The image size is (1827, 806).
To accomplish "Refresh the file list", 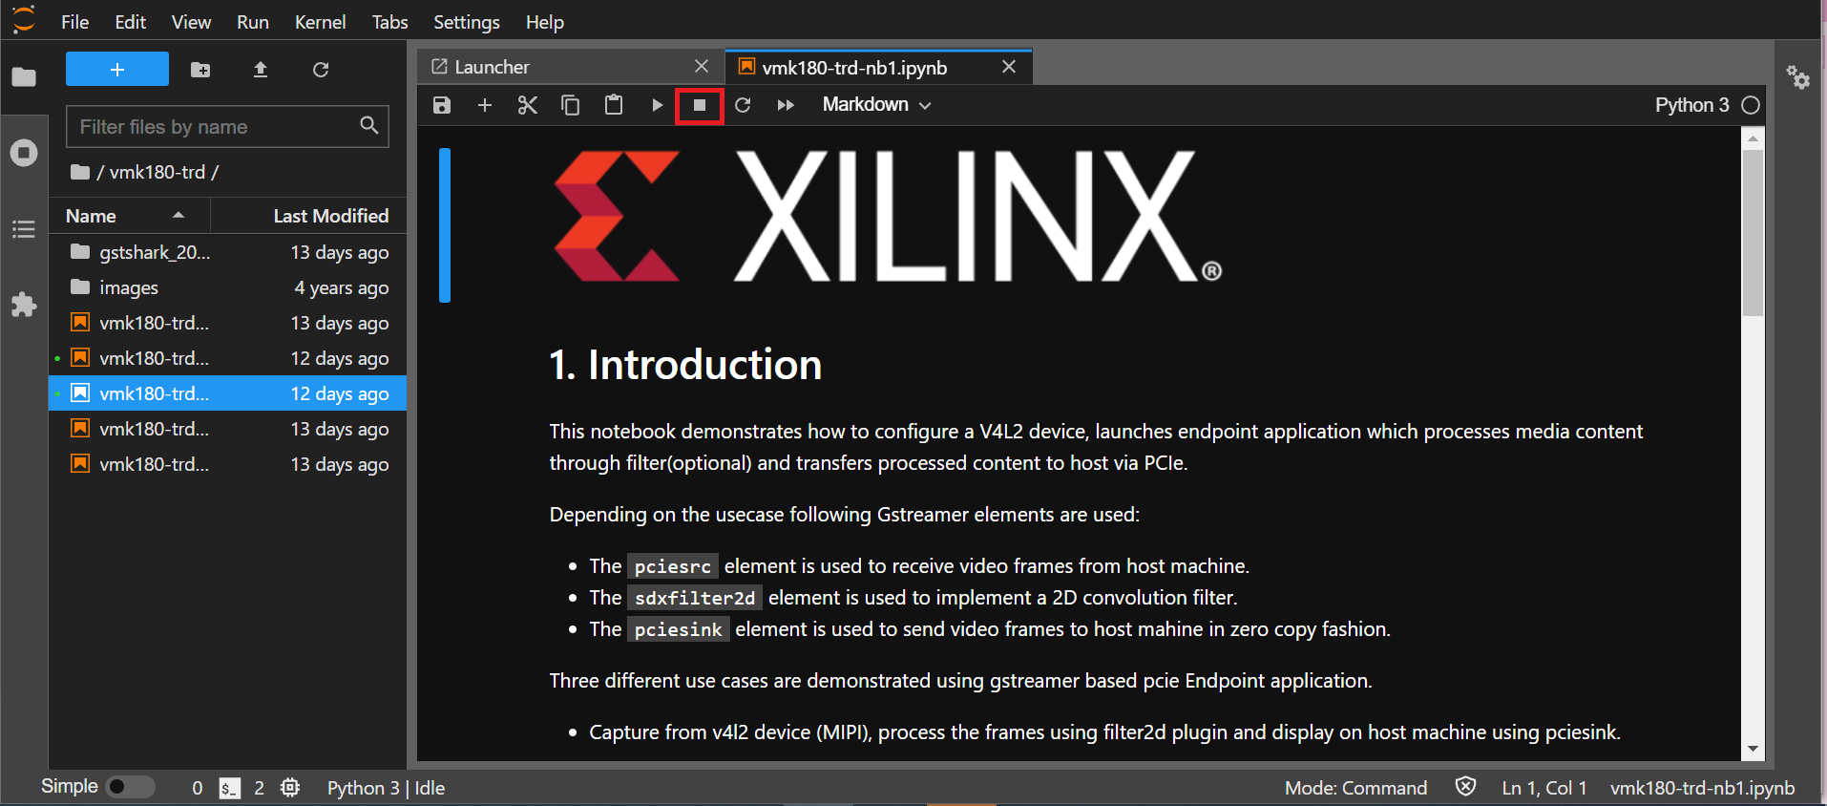I will pos(321,70).
